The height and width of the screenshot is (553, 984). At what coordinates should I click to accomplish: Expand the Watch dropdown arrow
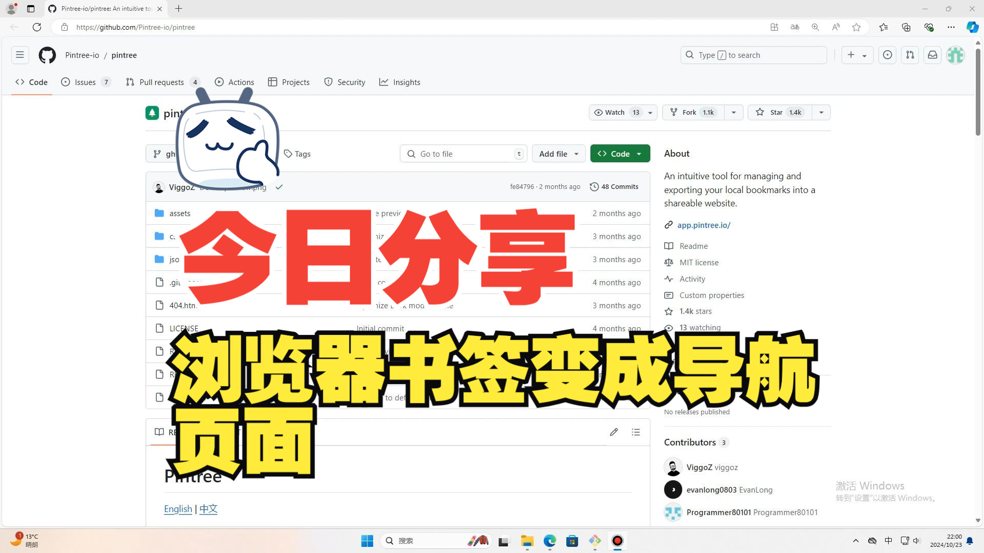[649, 112]
